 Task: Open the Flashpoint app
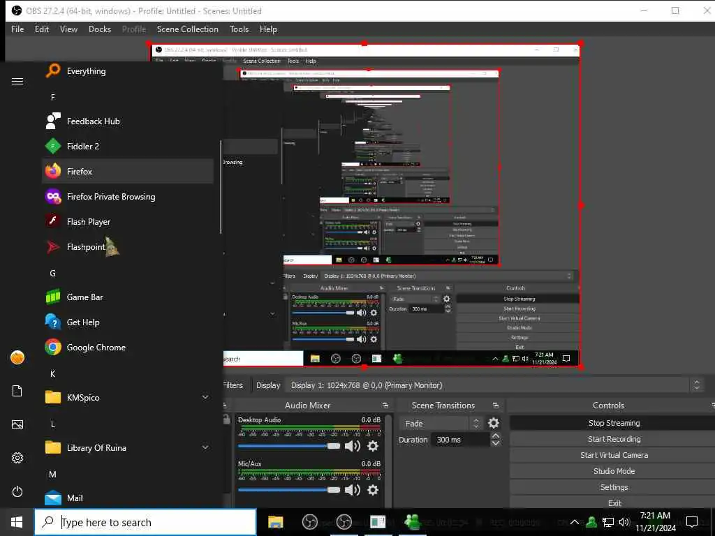point(128,246)
